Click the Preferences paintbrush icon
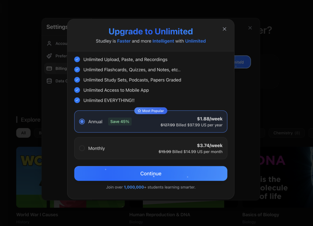 pos(49,56)
